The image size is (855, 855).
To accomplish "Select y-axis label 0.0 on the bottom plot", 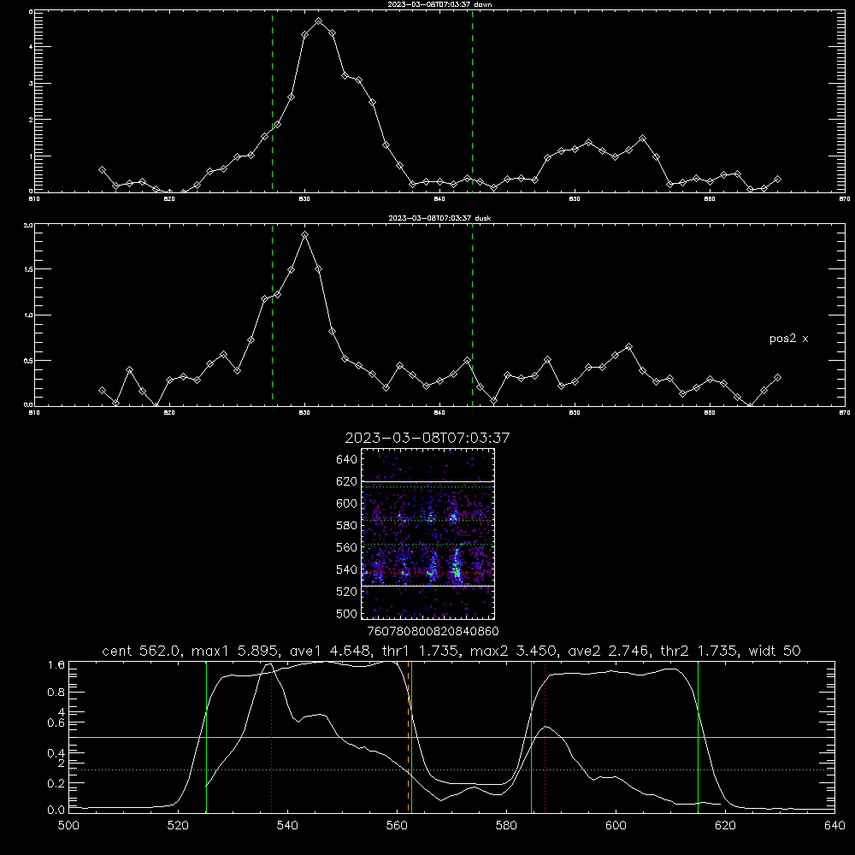I will pyautogui.click(x=56, y=811).
